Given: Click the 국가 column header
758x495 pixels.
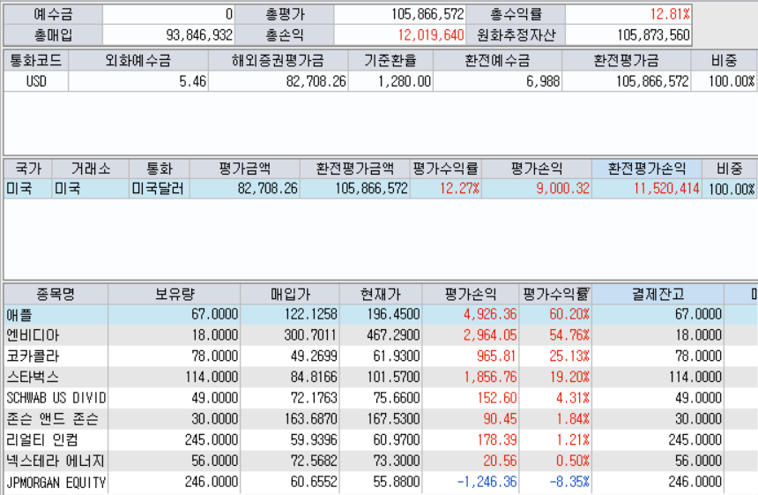Looking at the screenshot, I should (x=28, y=169).
